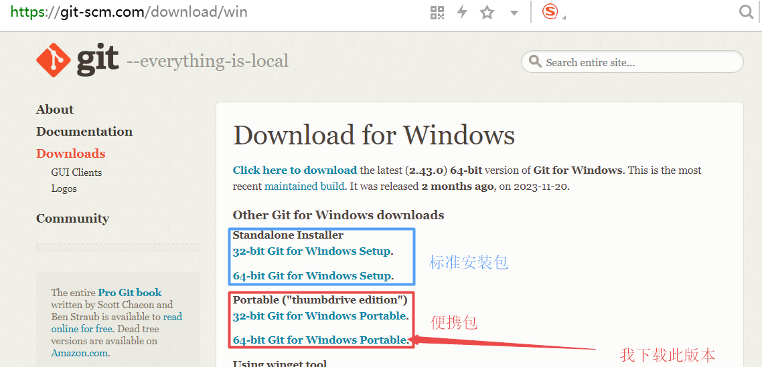Download 64-bit Git for Windows Portable
Screen dimensions: 762x367
[319, 340]
